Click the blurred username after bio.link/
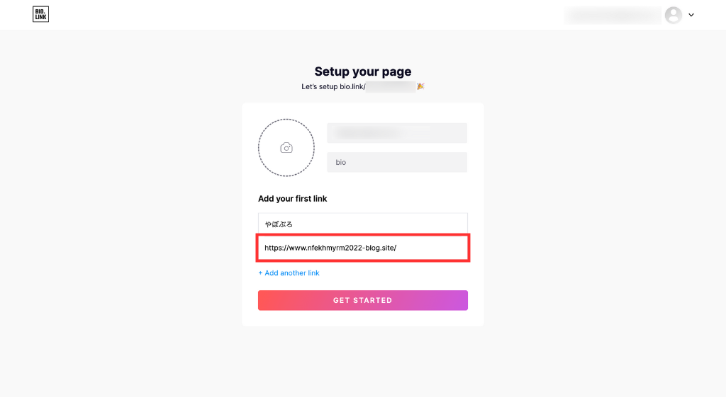This screenshot has height=397, width=726. tap(391, 86)
